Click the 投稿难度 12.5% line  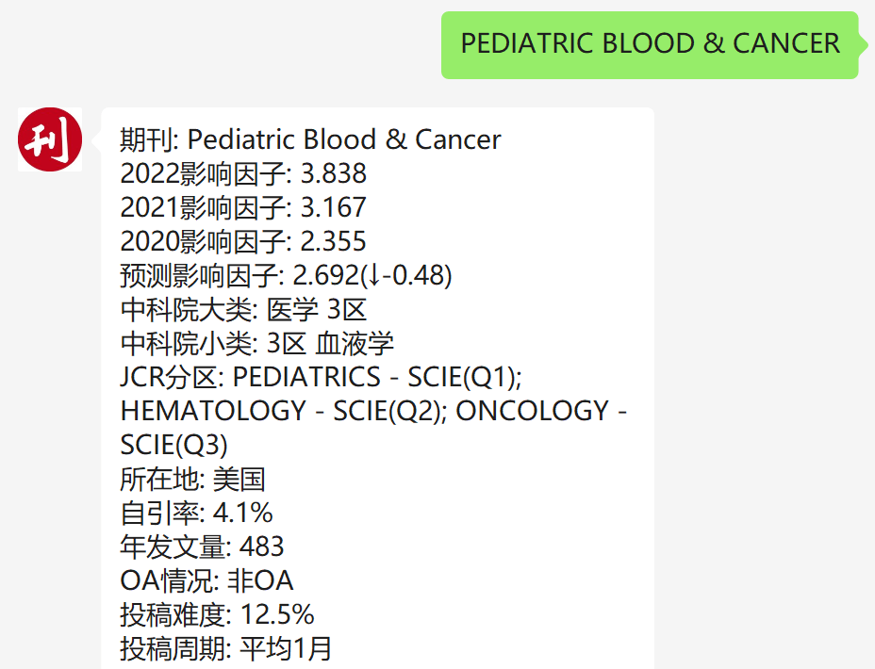217,615
